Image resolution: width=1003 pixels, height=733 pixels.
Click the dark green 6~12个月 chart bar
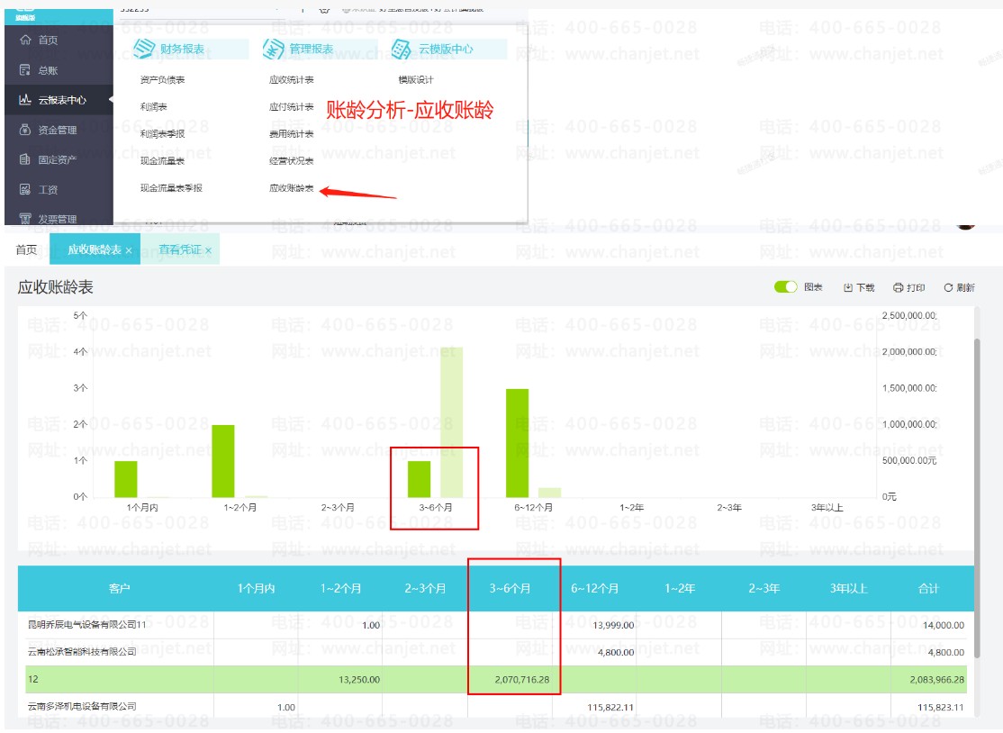518,443
